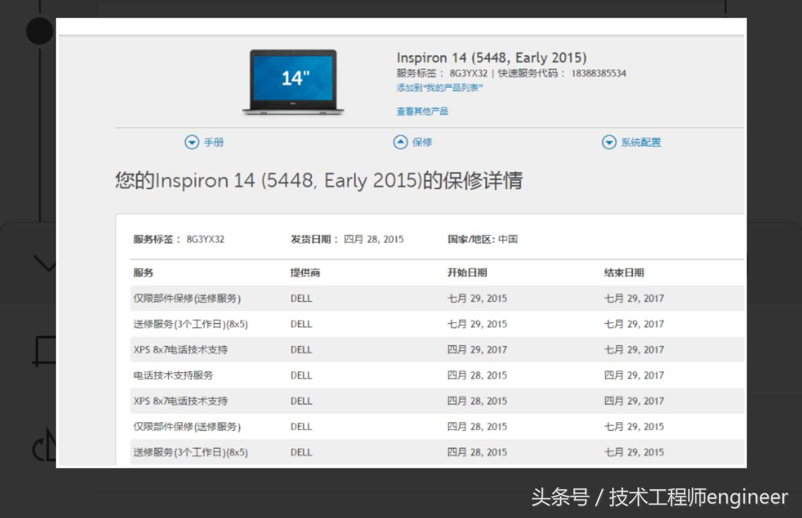Click the circular up-arrow icon beside 保修
Screen dimensions: 802x518
tap(400, 142)
